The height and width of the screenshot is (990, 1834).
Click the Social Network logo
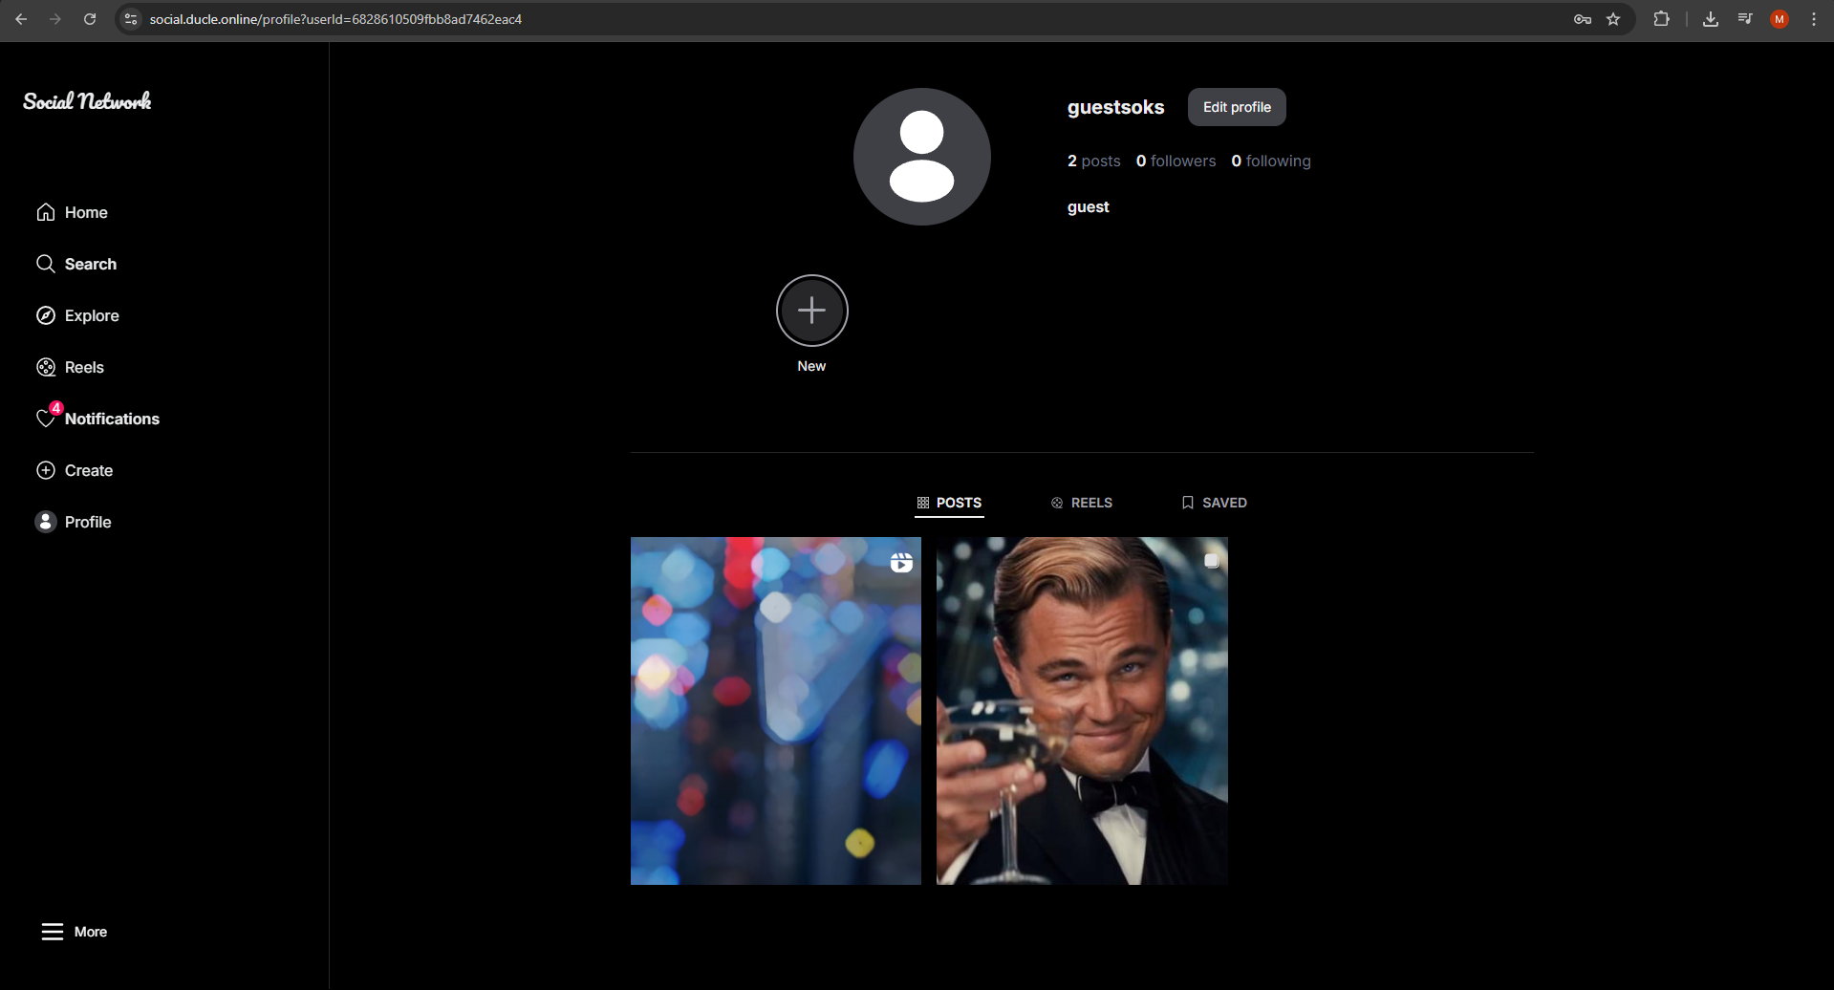pos(87,101)
